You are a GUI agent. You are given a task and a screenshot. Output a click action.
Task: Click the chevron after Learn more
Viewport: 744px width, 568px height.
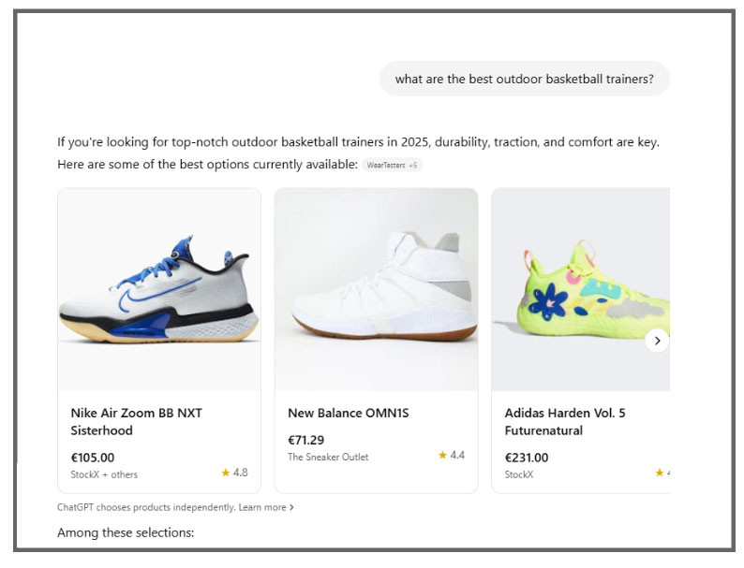pyautogui.click(x=291, y=507)
